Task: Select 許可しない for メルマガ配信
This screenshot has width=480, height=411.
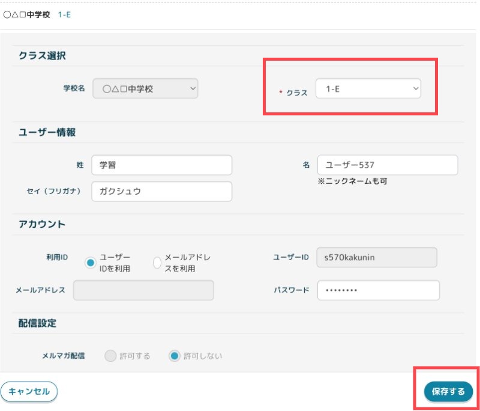Action: [175, 356]
